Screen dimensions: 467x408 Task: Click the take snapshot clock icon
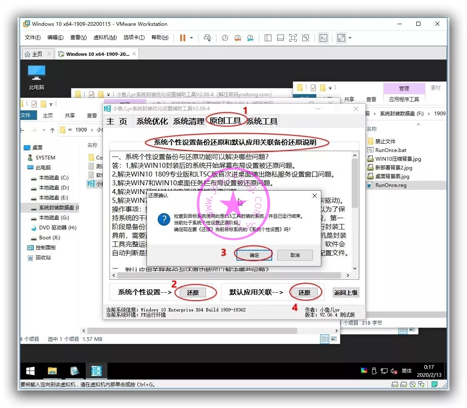point(225,38)
